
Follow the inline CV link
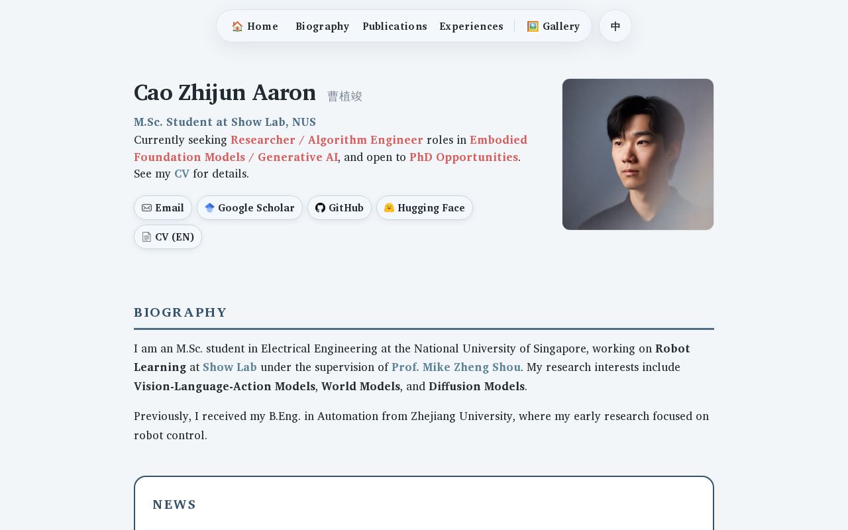click(182, 174)
